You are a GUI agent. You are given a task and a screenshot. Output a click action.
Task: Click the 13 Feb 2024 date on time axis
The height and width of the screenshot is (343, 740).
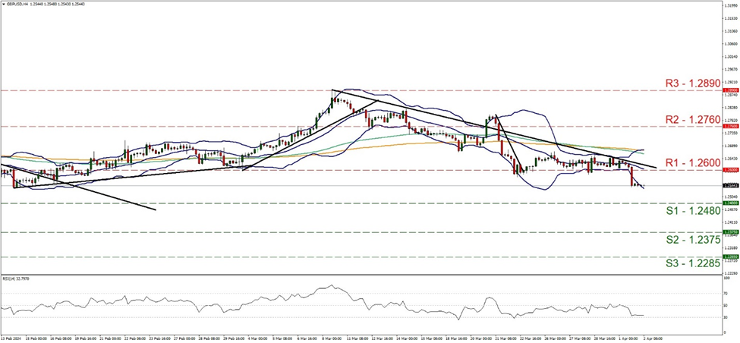pos(11,338)
